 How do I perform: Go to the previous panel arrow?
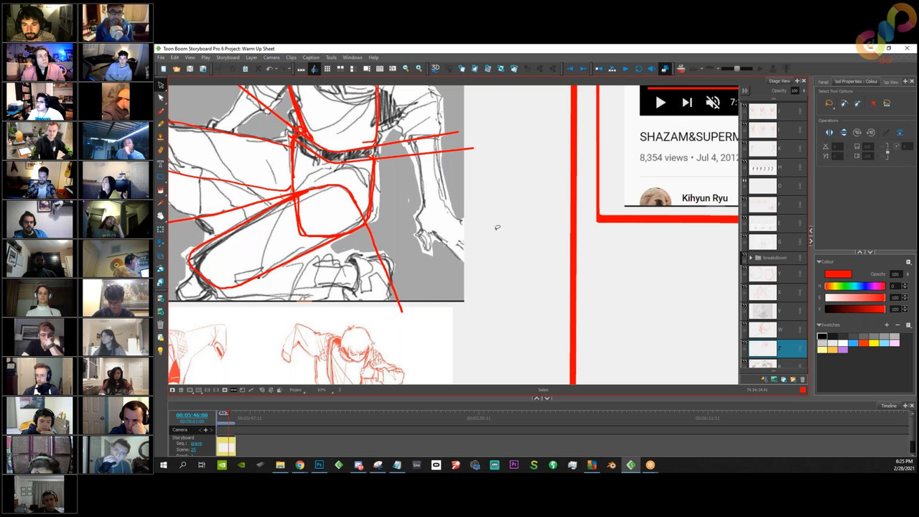[570, 68]
